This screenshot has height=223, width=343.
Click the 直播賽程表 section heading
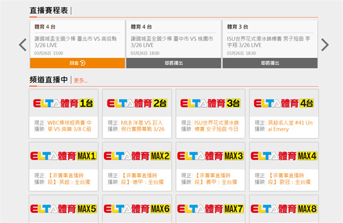pyautogui.click(x=49, y=10)
